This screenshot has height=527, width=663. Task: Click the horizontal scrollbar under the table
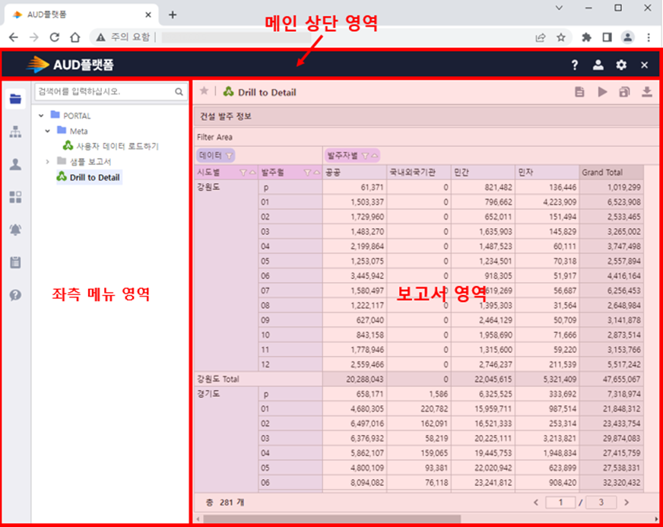point(380,519)
